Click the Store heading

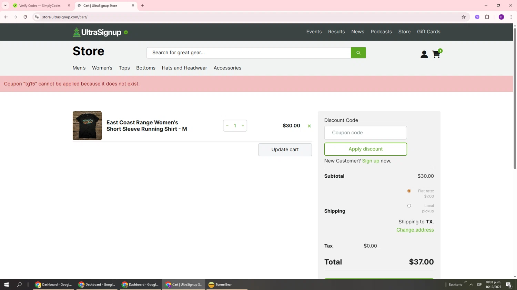(89, 51)
